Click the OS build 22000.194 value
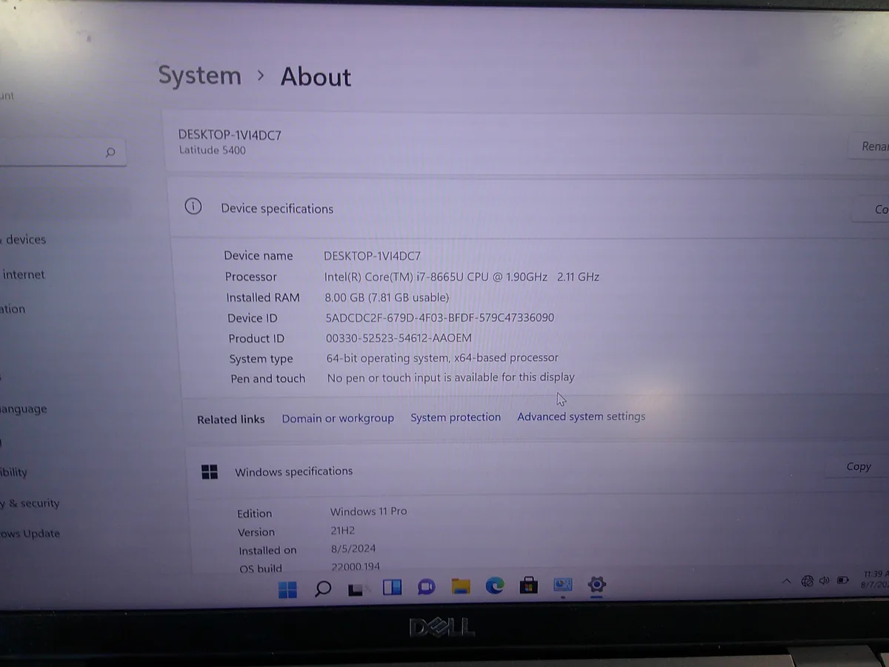Viewport: 889px width, 667px height. (x=356, y=566)
